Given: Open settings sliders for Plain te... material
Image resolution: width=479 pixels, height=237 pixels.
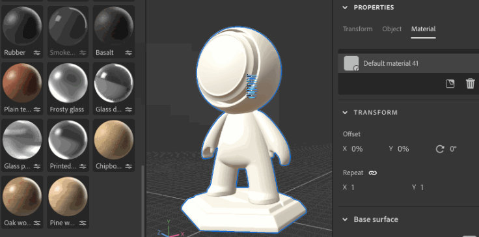Looking at the screenshot, I should (x=37, y=109).
